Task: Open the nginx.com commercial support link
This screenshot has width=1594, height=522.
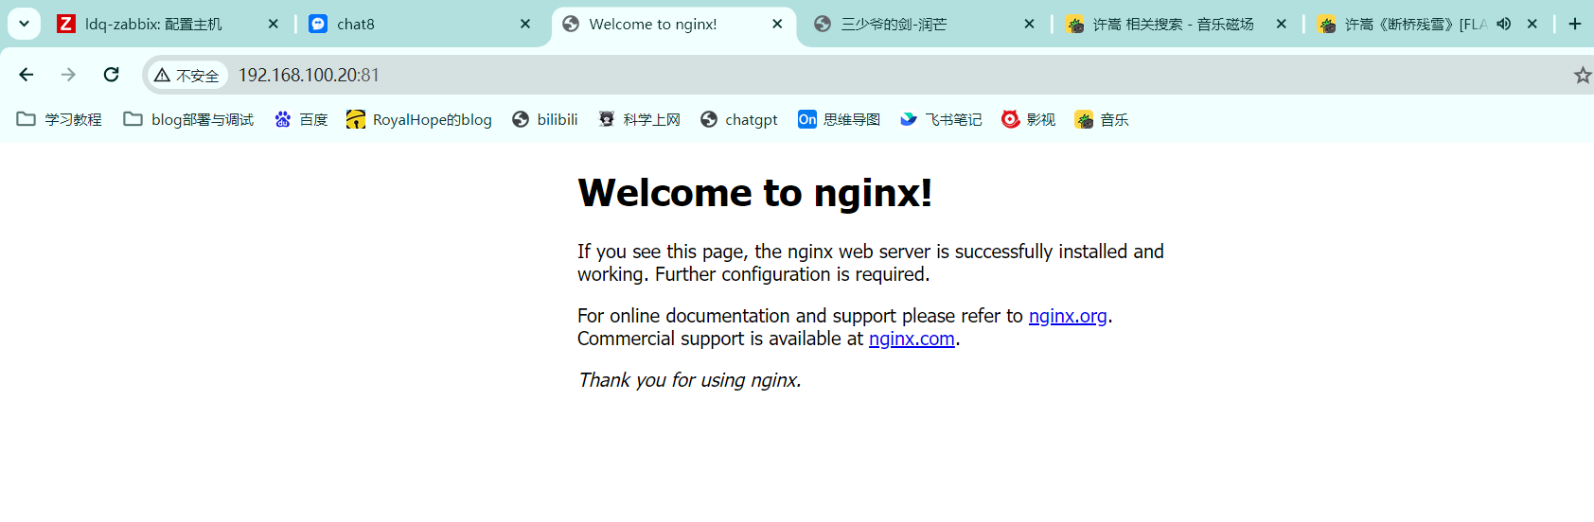Action: tap(911, 339)
